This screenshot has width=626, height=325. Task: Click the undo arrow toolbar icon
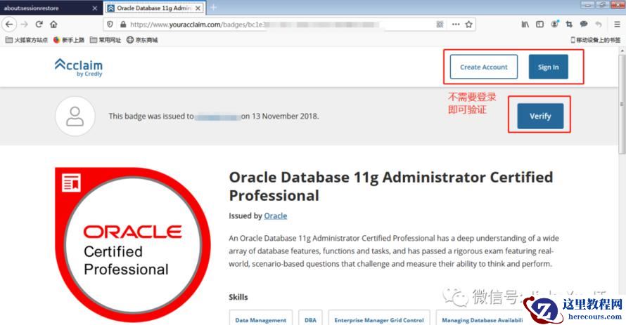click(x=598, y=25)
